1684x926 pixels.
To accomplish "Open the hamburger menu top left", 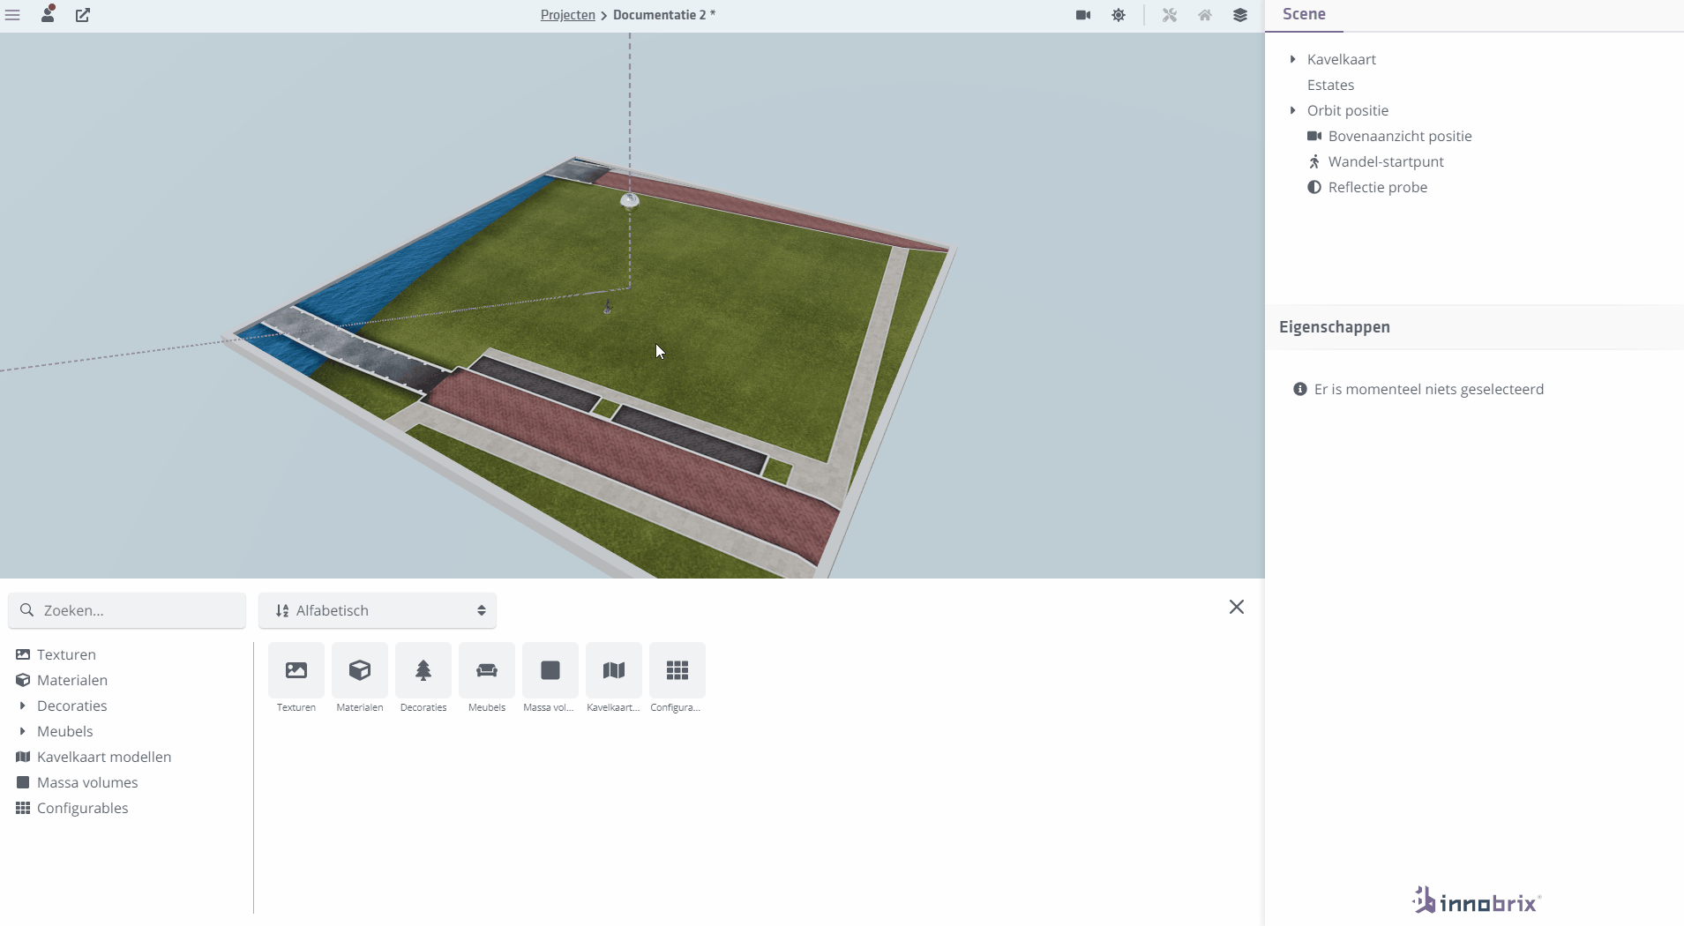I will (14, 15).
